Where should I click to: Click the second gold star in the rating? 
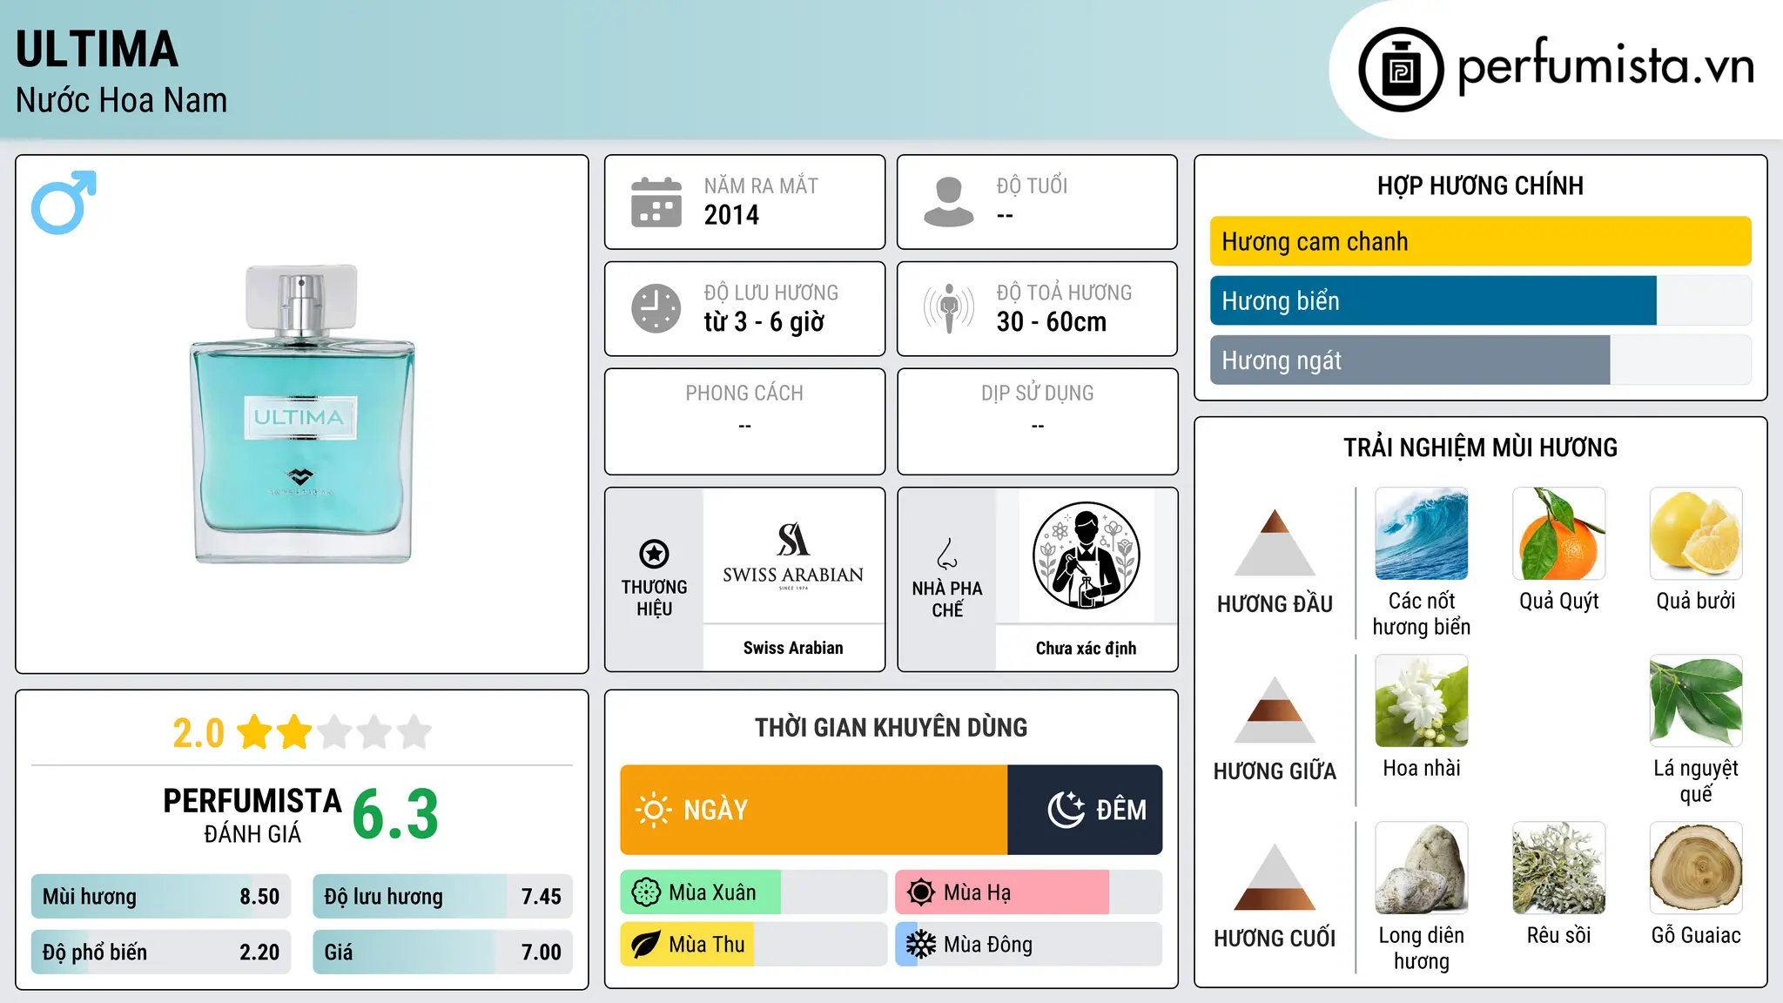point(294,732)
